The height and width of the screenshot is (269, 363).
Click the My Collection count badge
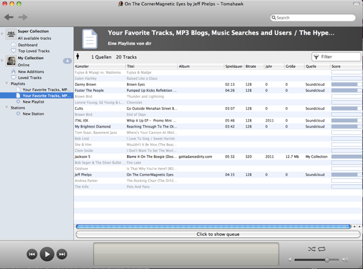67,61
